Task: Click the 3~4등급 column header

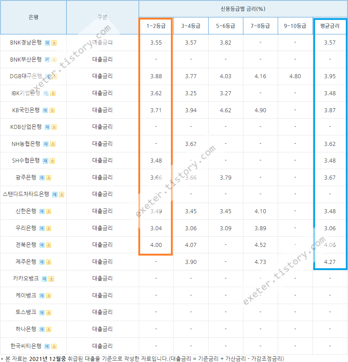Action: tap(191, 26)
